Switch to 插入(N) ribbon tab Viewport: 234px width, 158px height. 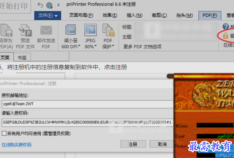click(134, 15)
